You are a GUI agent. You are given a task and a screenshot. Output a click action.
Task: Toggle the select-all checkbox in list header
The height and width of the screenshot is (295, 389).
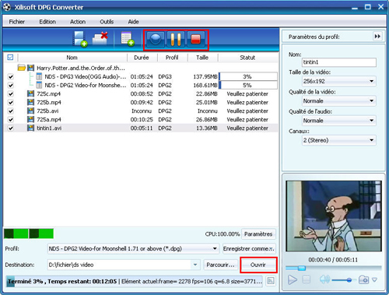(10, 58)
